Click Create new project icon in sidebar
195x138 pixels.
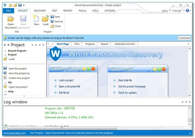point(5,78)
